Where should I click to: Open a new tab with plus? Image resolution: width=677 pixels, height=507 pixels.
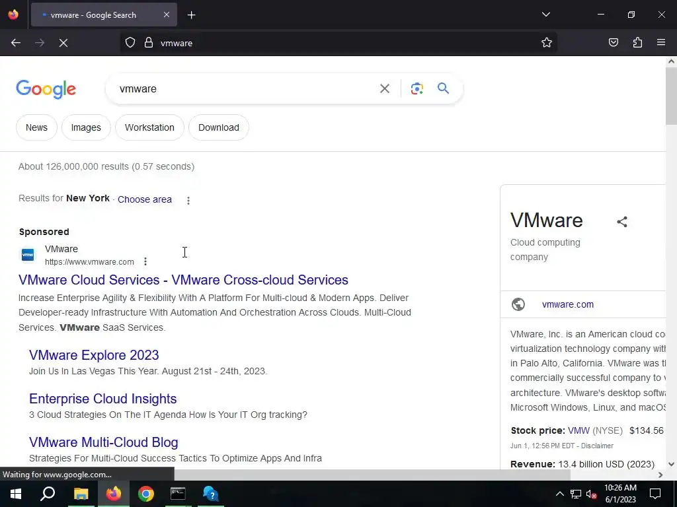pyautogui.click(x=191, y=15)
